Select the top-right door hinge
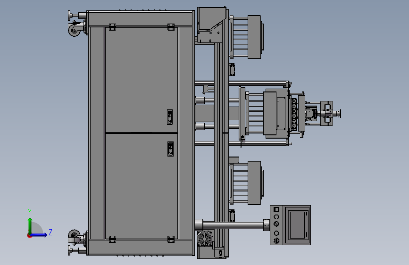This screenshot has height=265, width=409. [171, 27]
